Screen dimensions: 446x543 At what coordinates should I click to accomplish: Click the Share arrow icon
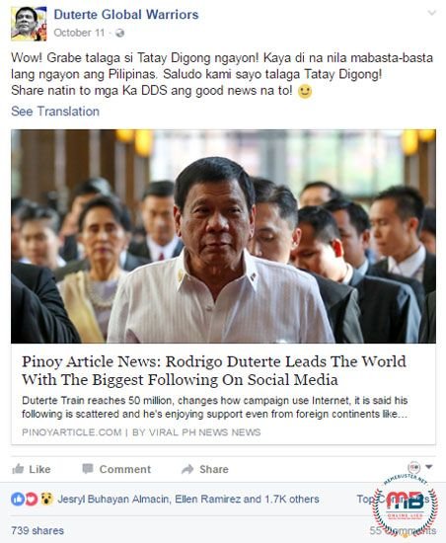187,469
